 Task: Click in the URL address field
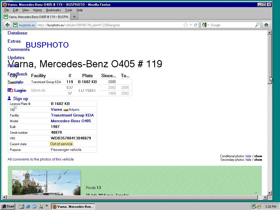[x=110, y=25]
